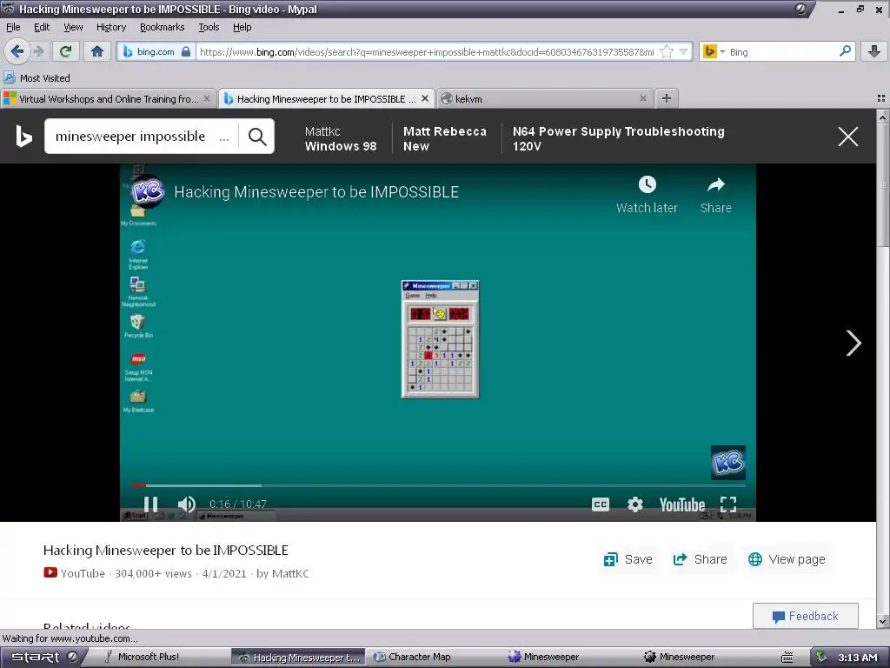Viewport: 890px width, 668px height.
Task: Click the bing.com site identity button
Action: [156, 51]
